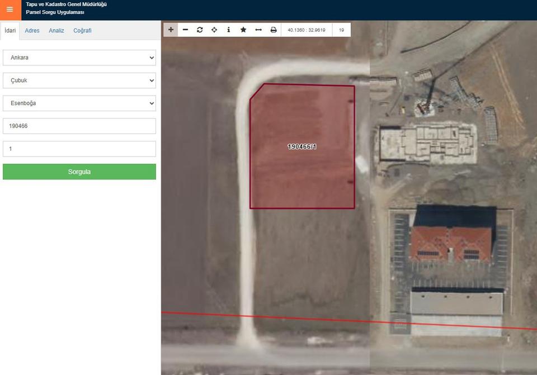Choose the distance measure arrow tool

[258, 30]
